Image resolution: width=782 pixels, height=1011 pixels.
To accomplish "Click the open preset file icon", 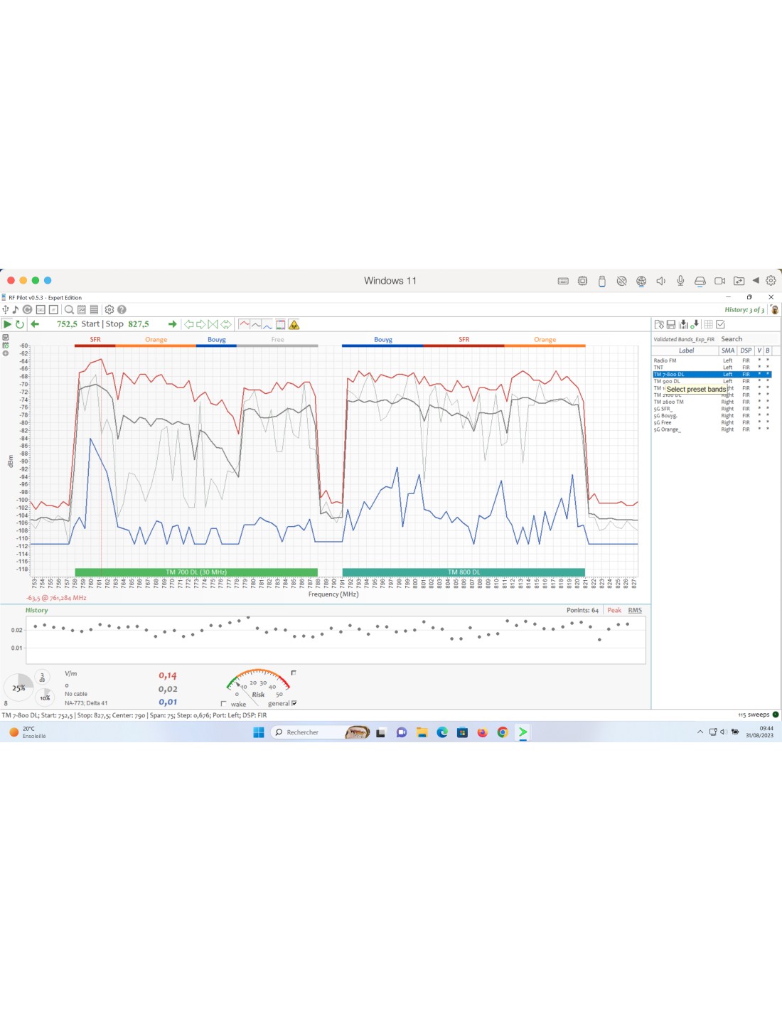I will click(659, 324).
